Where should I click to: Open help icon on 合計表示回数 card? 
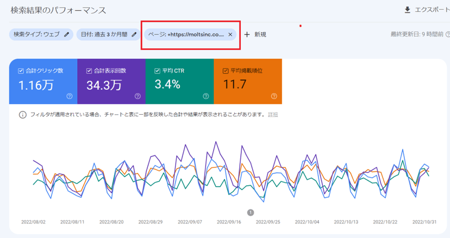[137, 96]
